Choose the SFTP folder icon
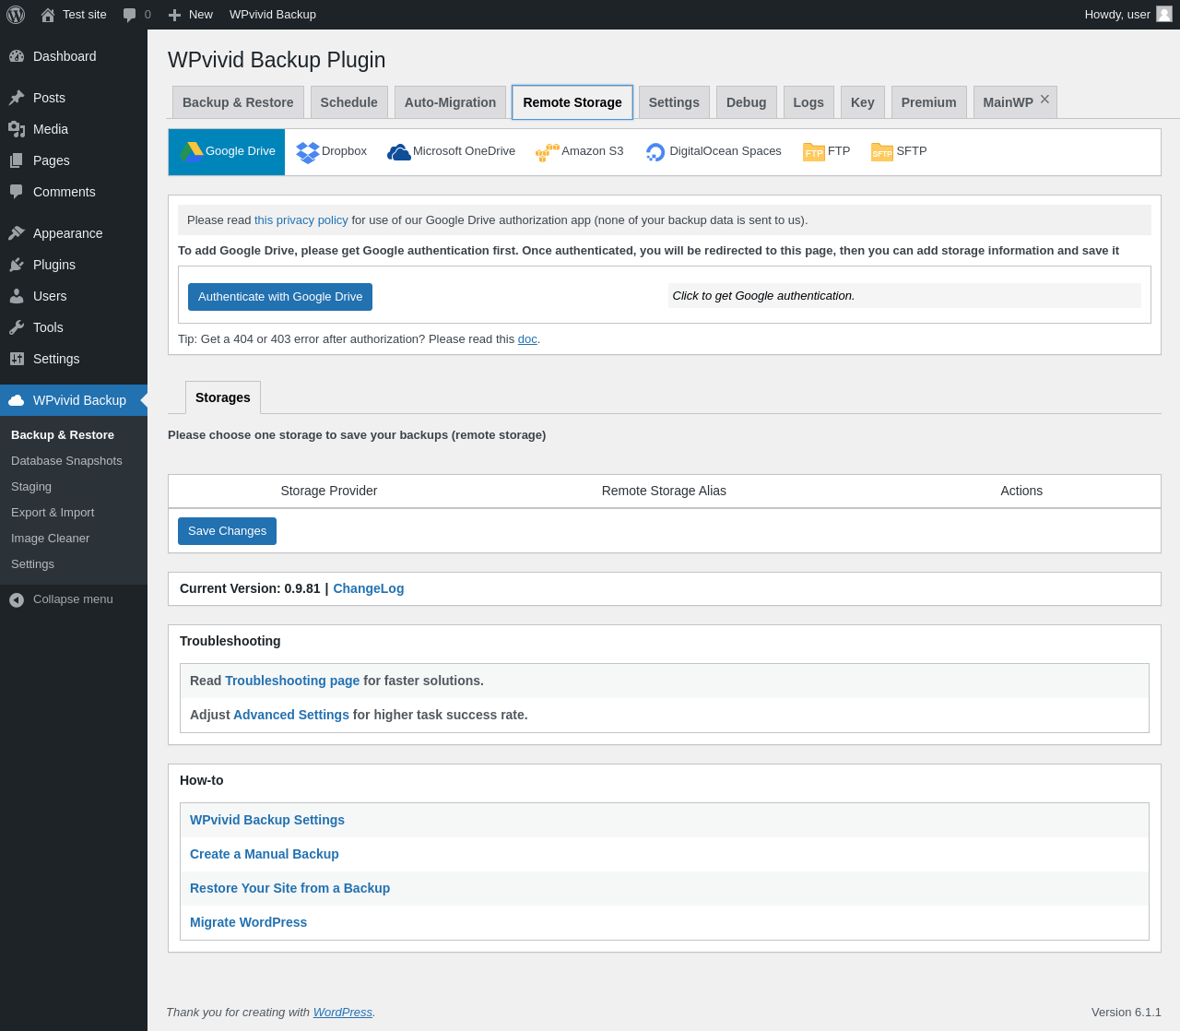The image size is (1180, 1031). coord(881,152)
